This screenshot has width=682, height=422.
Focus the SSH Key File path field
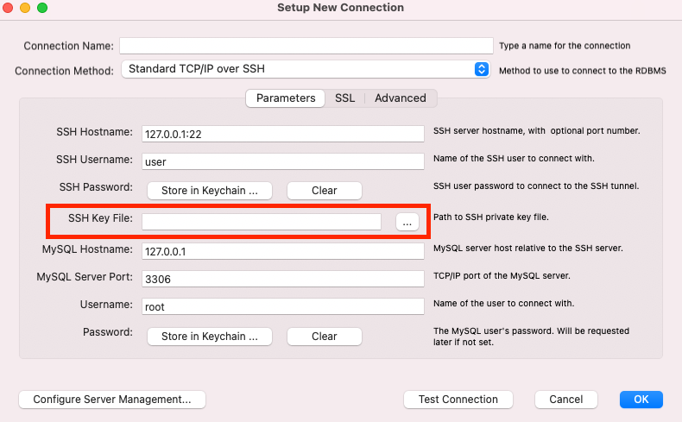pyautogui.click(x=262, y=221)
